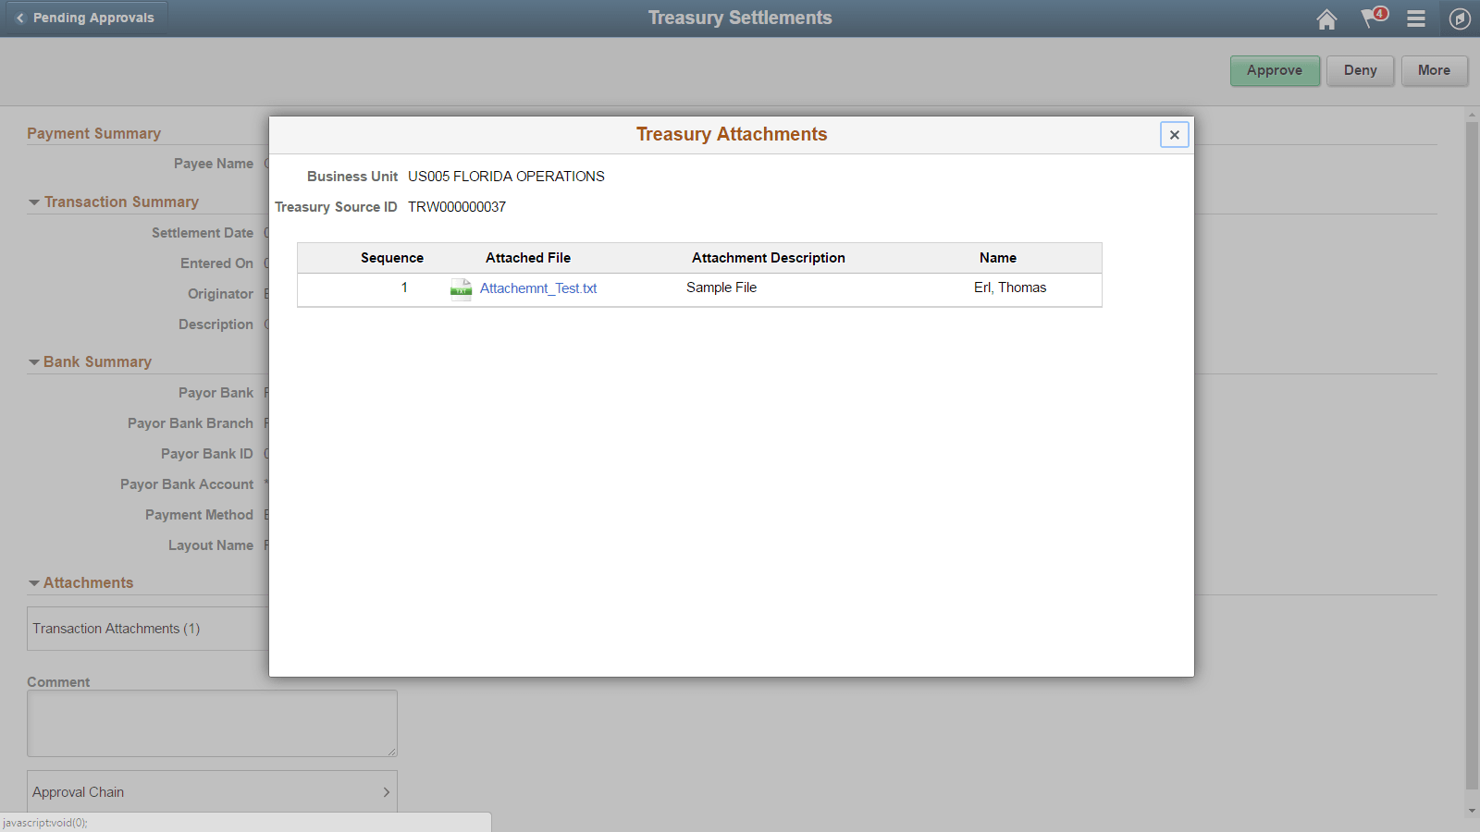Deny the treasury settlement
This screenshot has width=1480, height=832.
click(x=1360, y=70)
